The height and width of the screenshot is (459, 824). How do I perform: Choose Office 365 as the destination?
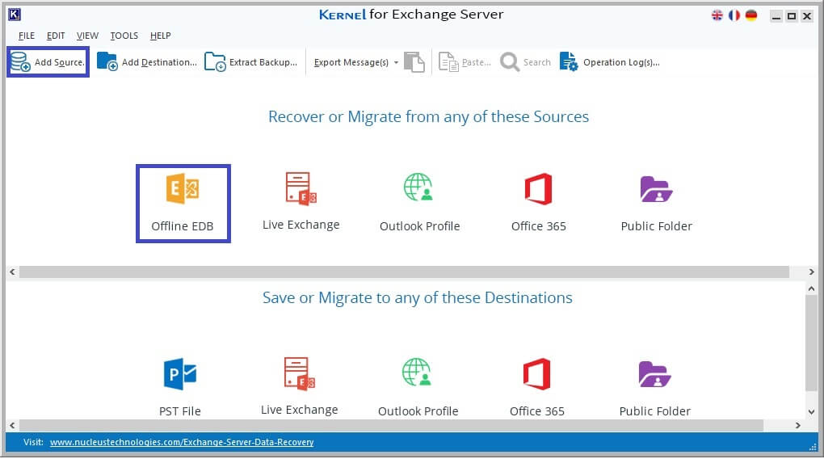(x=537, y=388)
